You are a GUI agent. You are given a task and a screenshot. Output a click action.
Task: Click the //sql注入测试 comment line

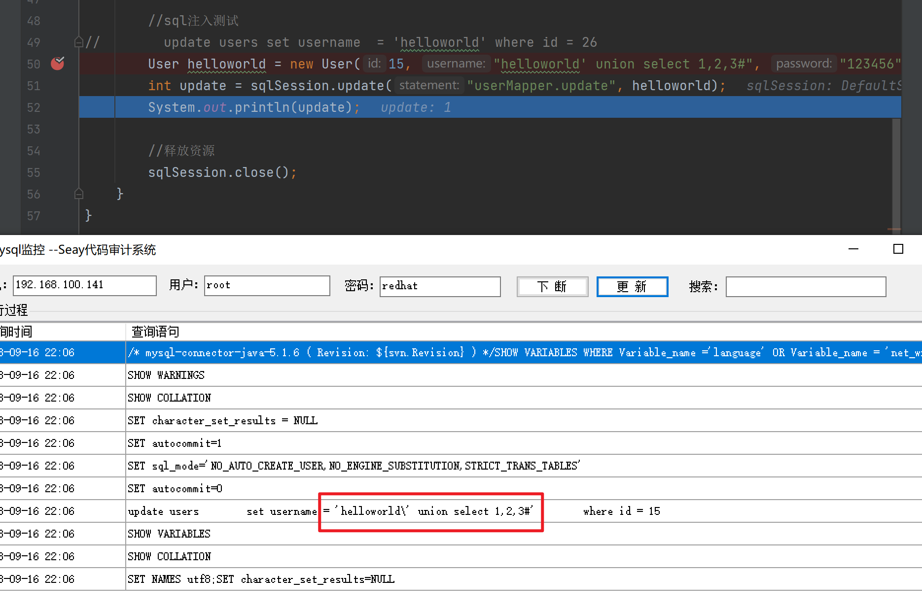[x=193, y=21]
